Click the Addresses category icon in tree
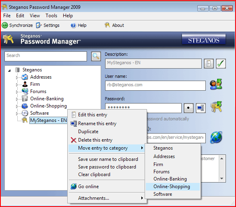The height and width of the screenshot is (207, 236). coord(25,77)
